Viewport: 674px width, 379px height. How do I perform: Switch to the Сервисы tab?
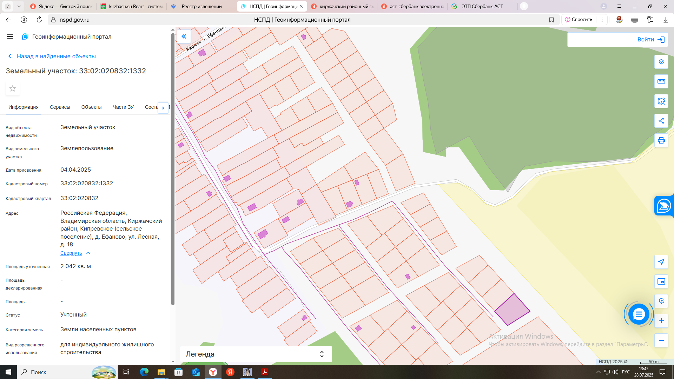pos(60,107)
